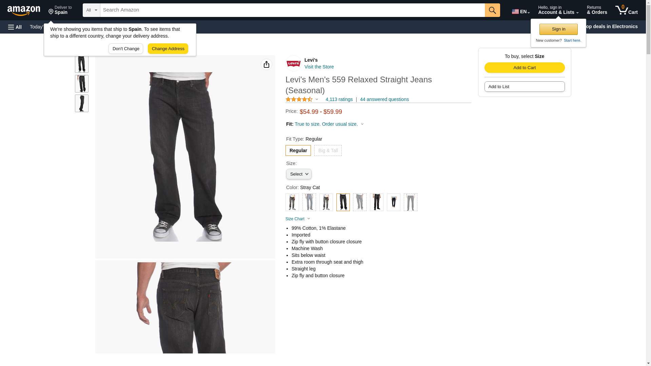
Task: Select the Big & Tall fit type
Action: click(x=328, y=150)
